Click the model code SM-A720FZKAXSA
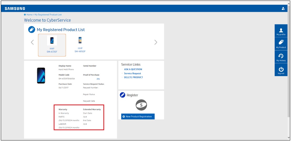Viewport: 291px width, 141px height. pos(67,79)
